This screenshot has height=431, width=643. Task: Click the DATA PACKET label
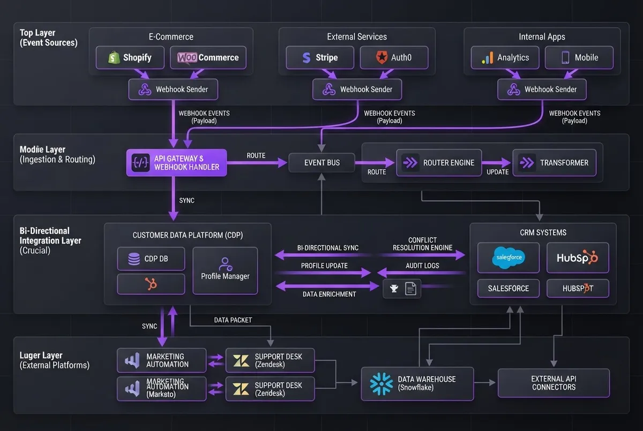coord(233,320)
